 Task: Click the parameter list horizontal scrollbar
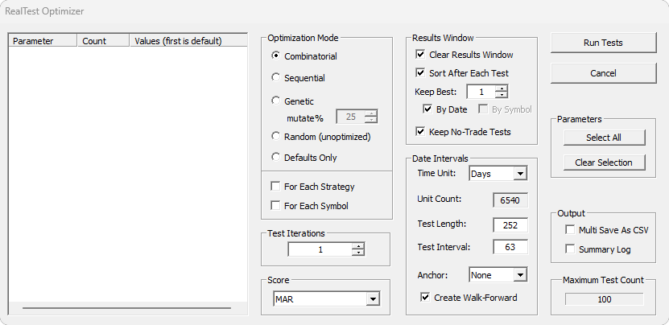(127, 307)
